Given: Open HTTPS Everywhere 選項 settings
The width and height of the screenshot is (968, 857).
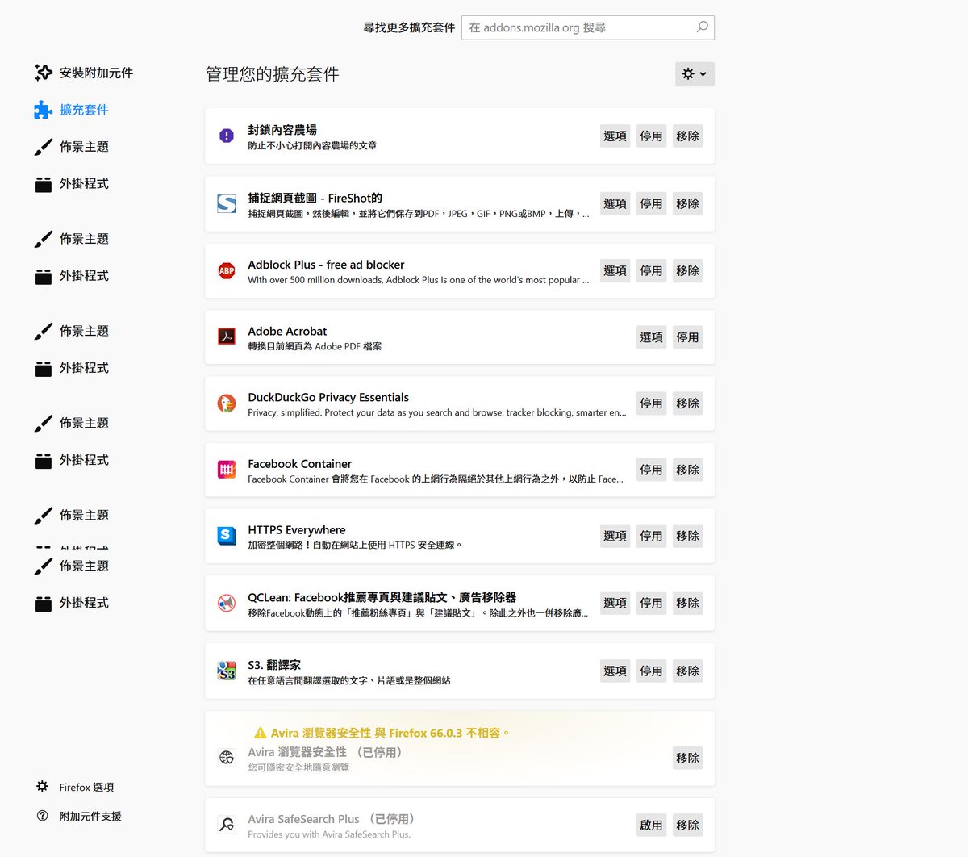Looking at the screenshot, I should click(x=615, y=535).
